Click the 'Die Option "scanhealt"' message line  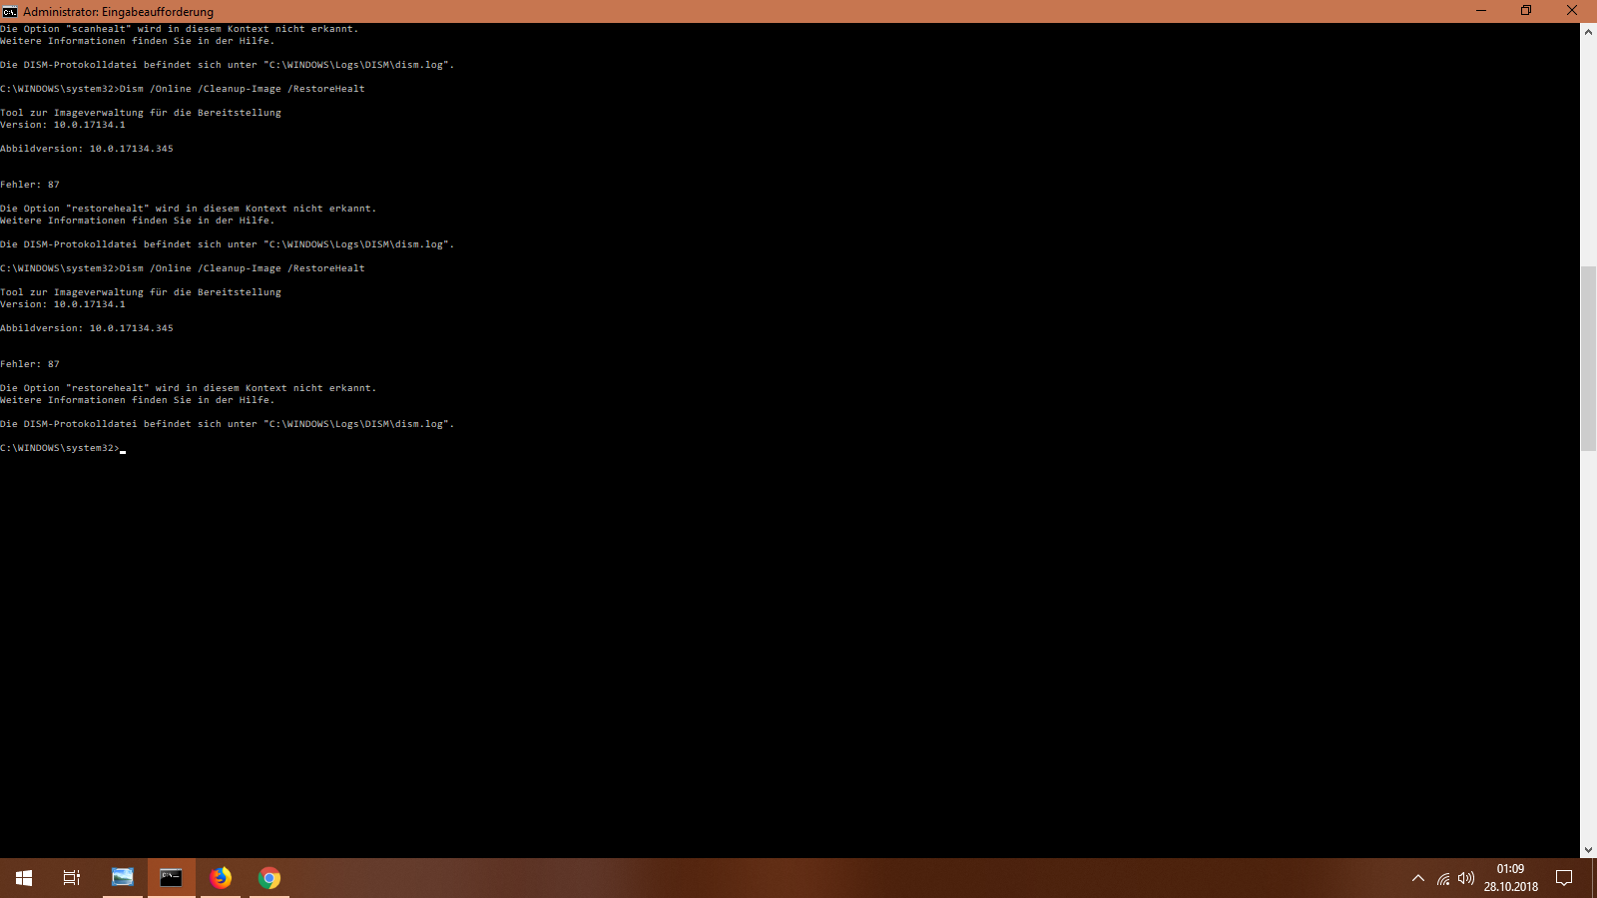coord(180,29)
